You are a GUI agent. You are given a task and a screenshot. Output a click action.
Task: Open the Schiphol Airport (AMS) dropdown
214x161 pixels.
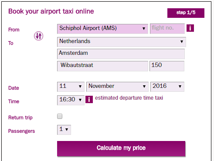(x=102, y=29)
